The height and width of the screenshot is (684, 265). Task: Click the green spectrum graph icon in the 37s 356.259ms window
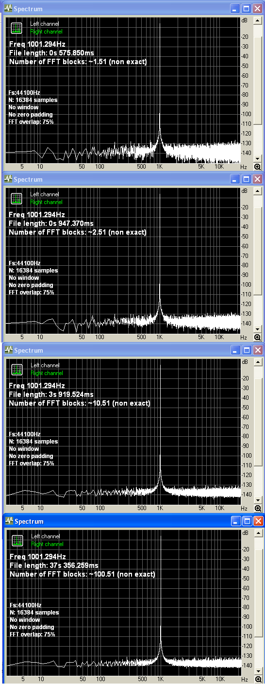(x=17, y=541)
